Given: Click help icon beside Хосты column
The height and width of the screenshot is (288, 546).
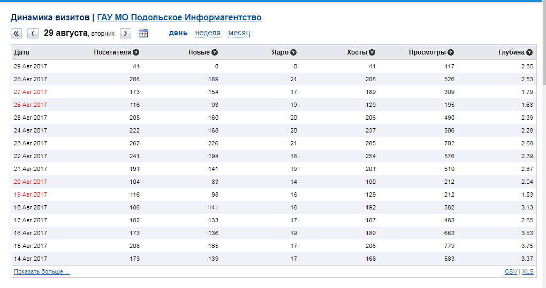Looking at the screenshot, I should pos(372,52).
